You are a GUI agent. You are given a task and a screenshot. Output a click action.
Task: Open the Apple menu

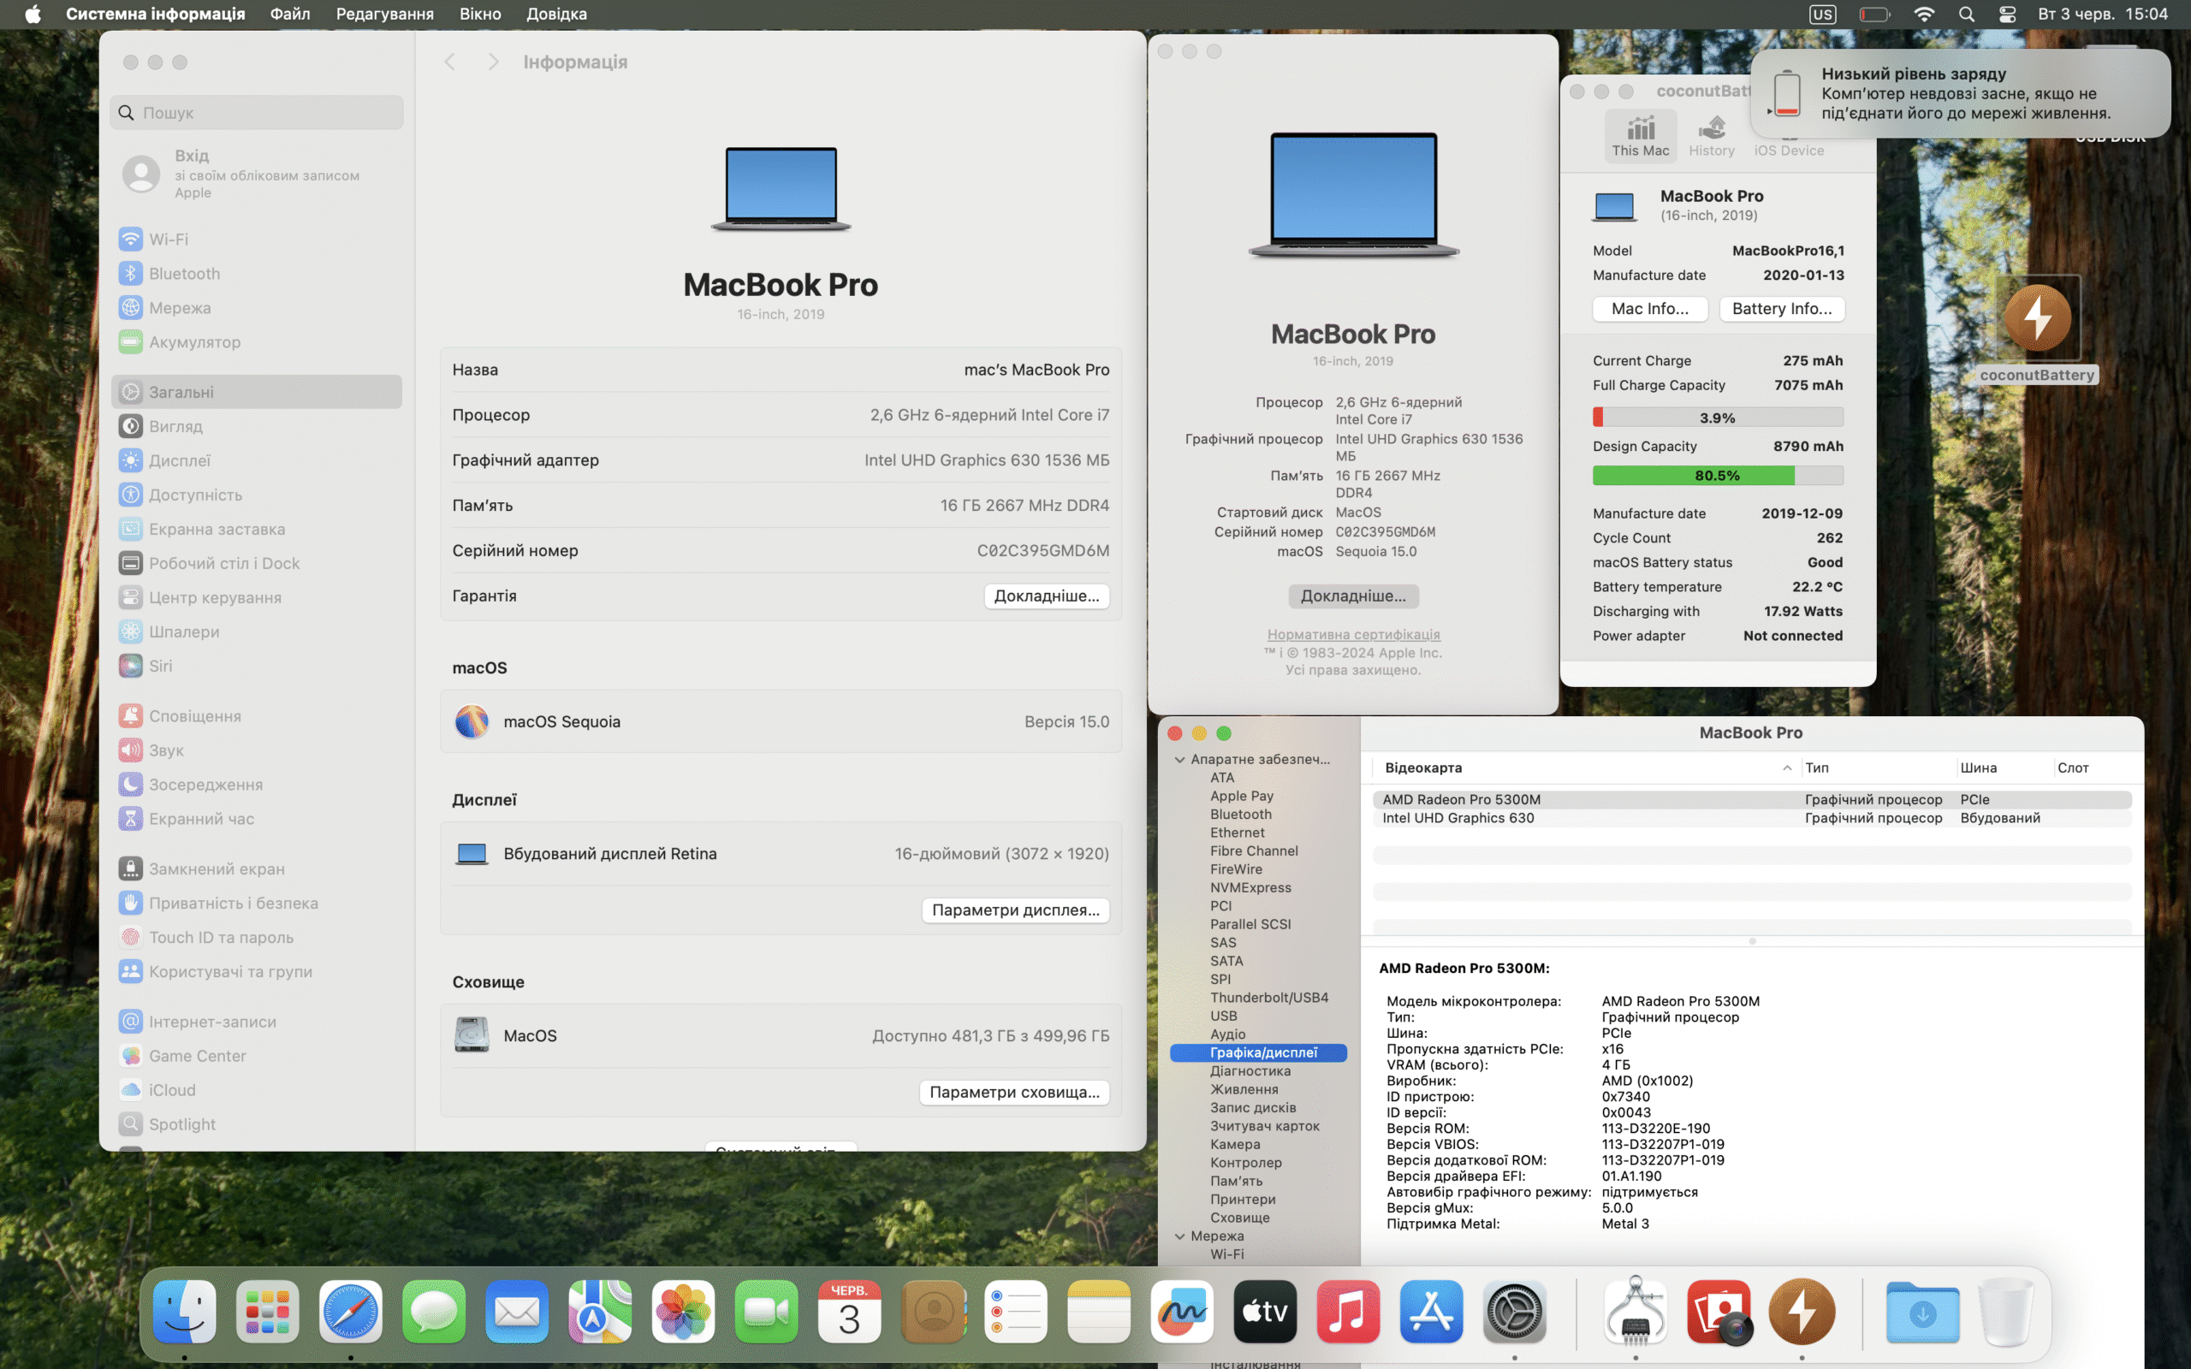tap(33, 15)
